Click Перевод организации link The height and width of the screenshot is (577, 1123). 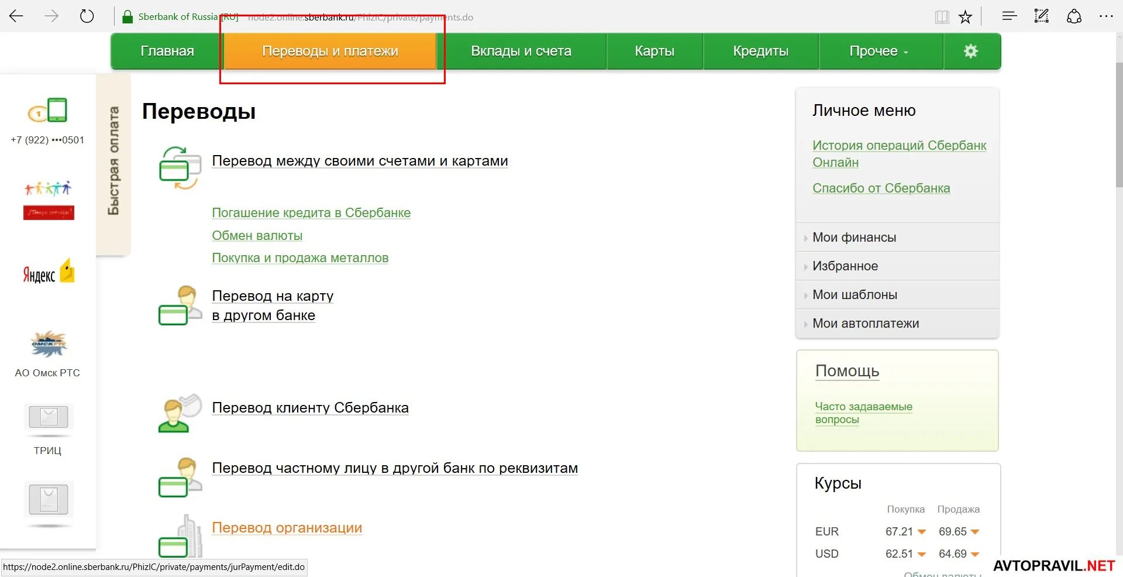[x=287, y=528]
